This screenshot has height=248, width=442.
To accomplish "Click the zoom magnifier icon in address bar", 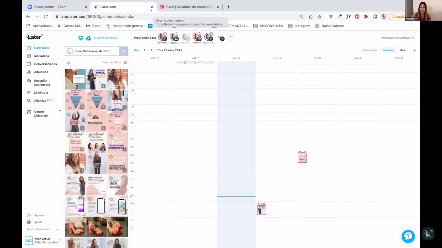I will pos(302,16).
